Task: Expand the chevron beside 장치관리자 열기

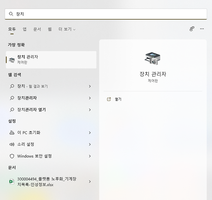Action: pyautogui.click(x=90, y=110)
